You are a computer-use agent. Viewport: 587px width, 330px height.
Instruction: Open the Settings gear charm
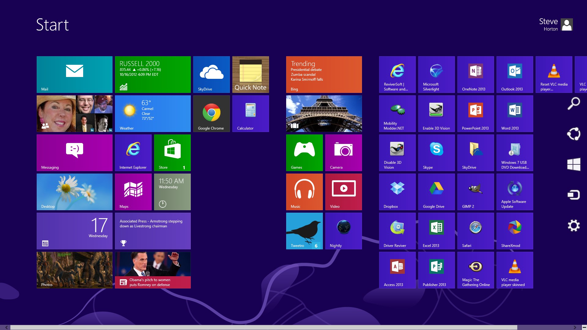574,226
